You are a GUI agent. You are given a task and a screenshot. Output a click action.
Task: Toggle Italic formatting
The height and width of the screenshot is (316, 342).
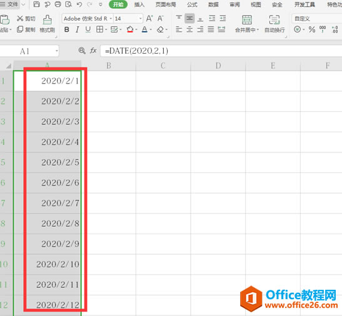[x=77, y=29]
